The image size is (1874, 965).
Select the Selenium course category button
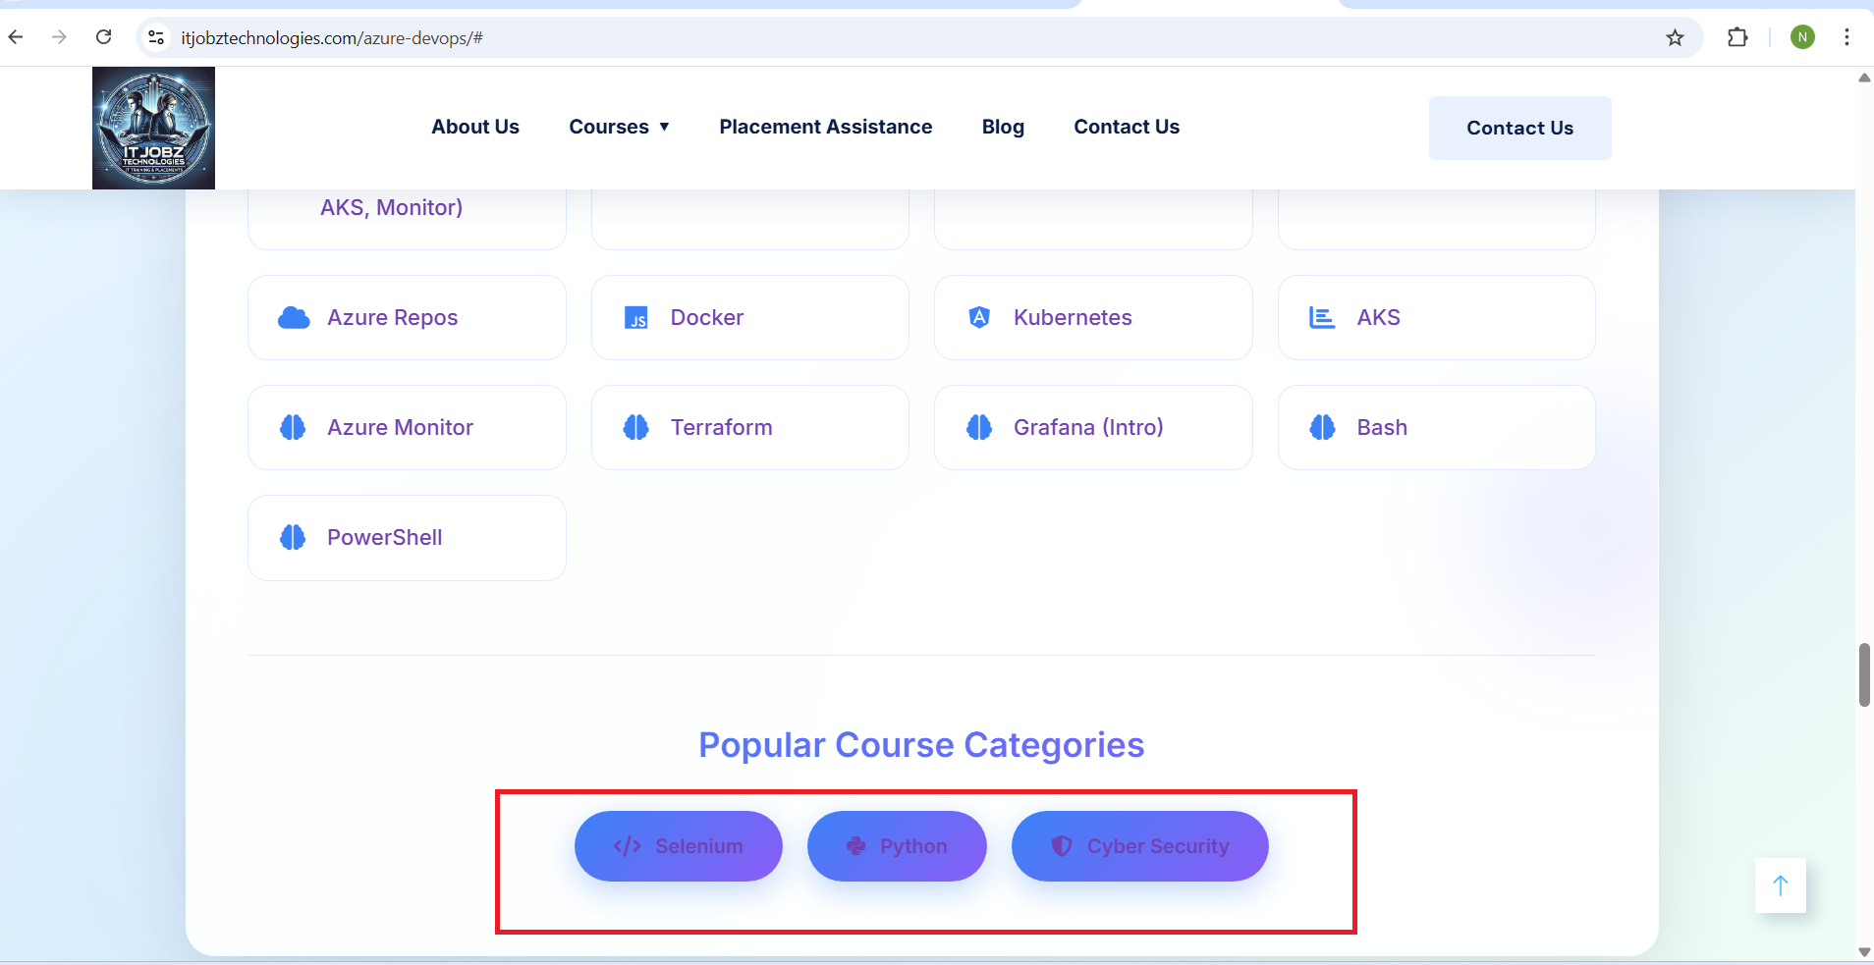coord(678,846)
